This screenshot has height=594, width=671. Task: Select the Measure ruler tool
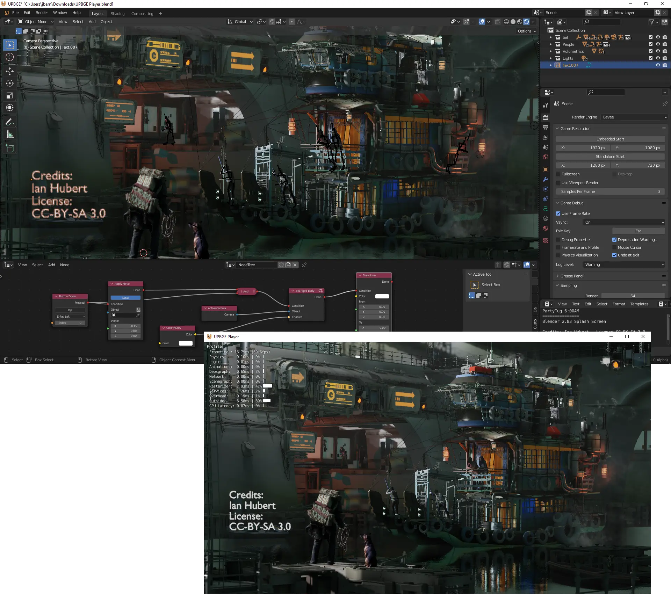point(10,135)
